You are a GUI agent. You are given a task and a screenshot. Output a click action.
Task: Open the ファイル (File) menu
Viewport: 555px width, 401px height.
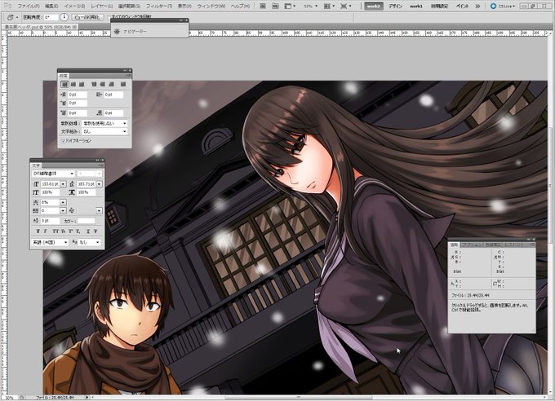coord(29,6)
